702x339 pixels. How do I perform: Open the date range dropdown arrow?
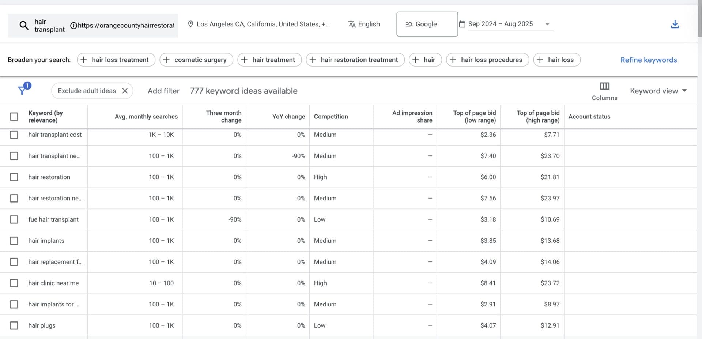[x=547, y=24]
